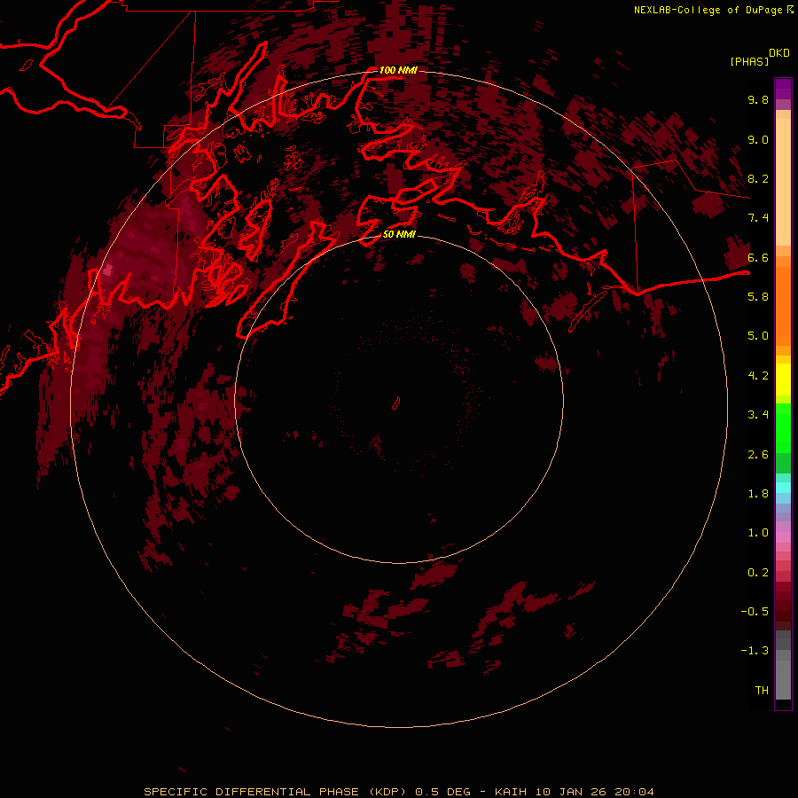Image resolution: width=798 pixels, height=798 pixels.
Task: Click the 9.8 value on the color scale
Action: pyautogui.click(x=758, y=99)
